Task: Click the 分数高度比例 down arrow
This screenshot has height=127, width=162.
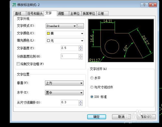Action: click(81, 58)
